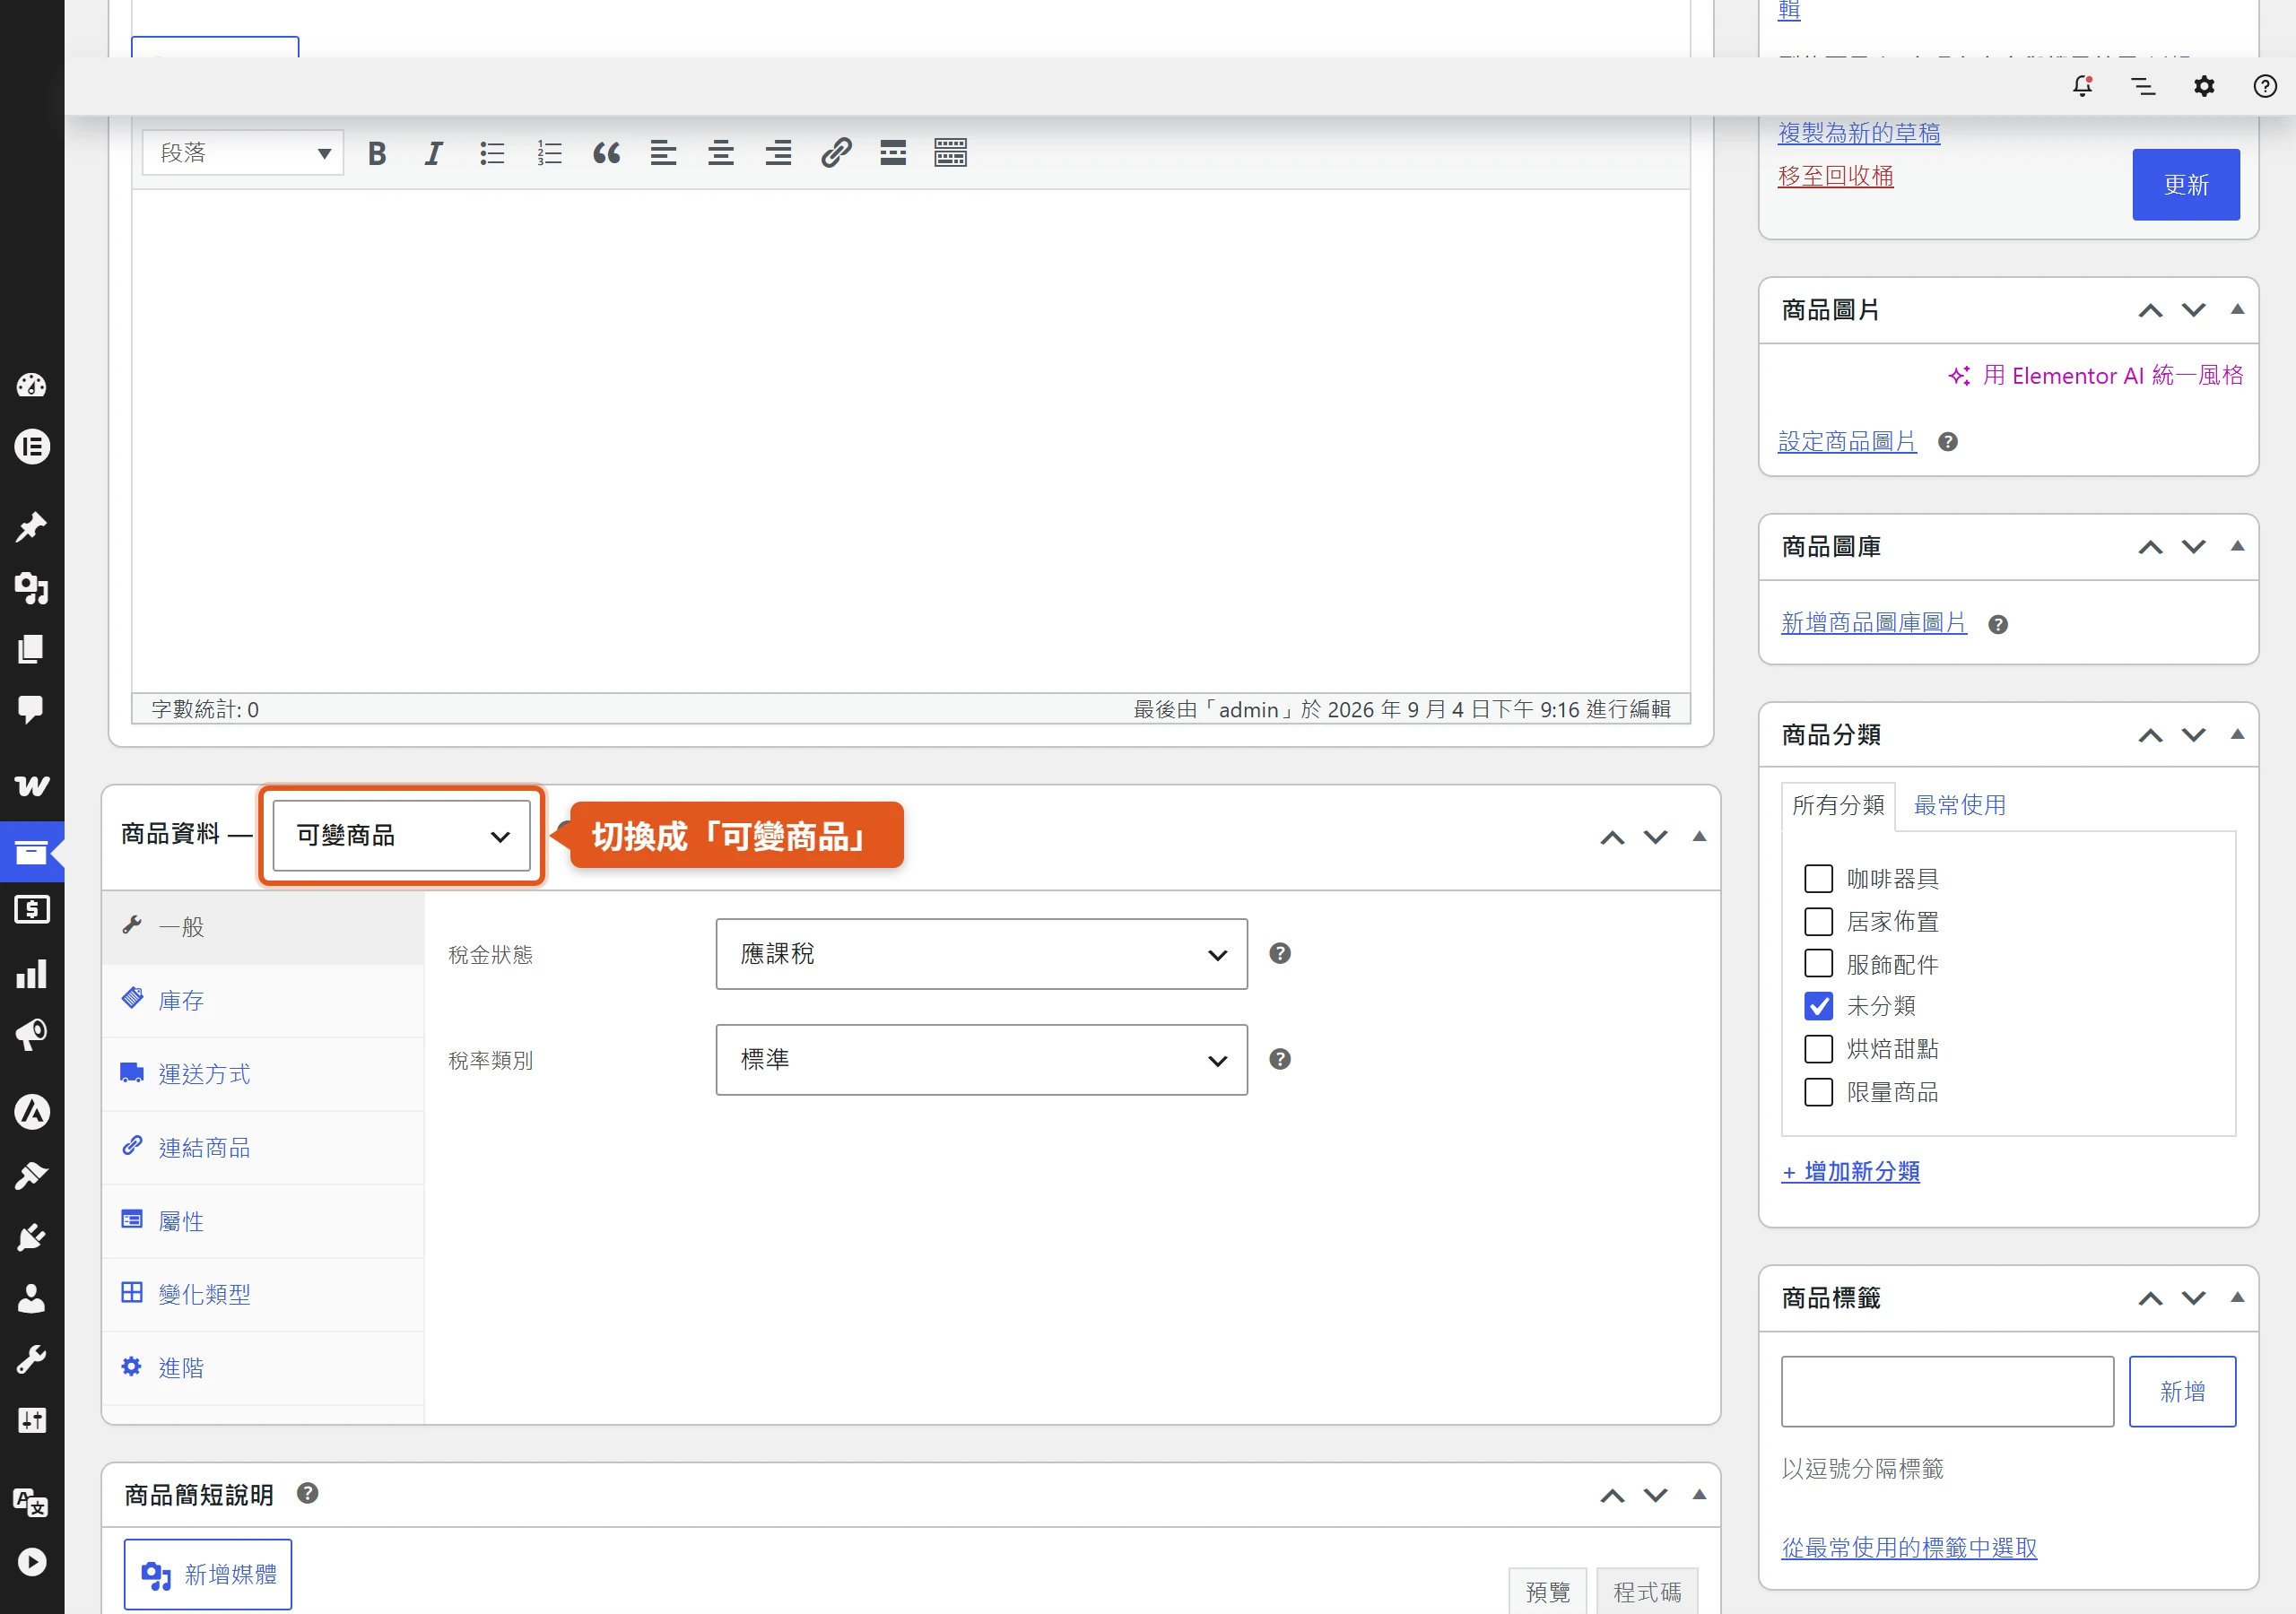Insert a numbered list
Viewport: 2296px width, 1614px height.
click(549, 153)
